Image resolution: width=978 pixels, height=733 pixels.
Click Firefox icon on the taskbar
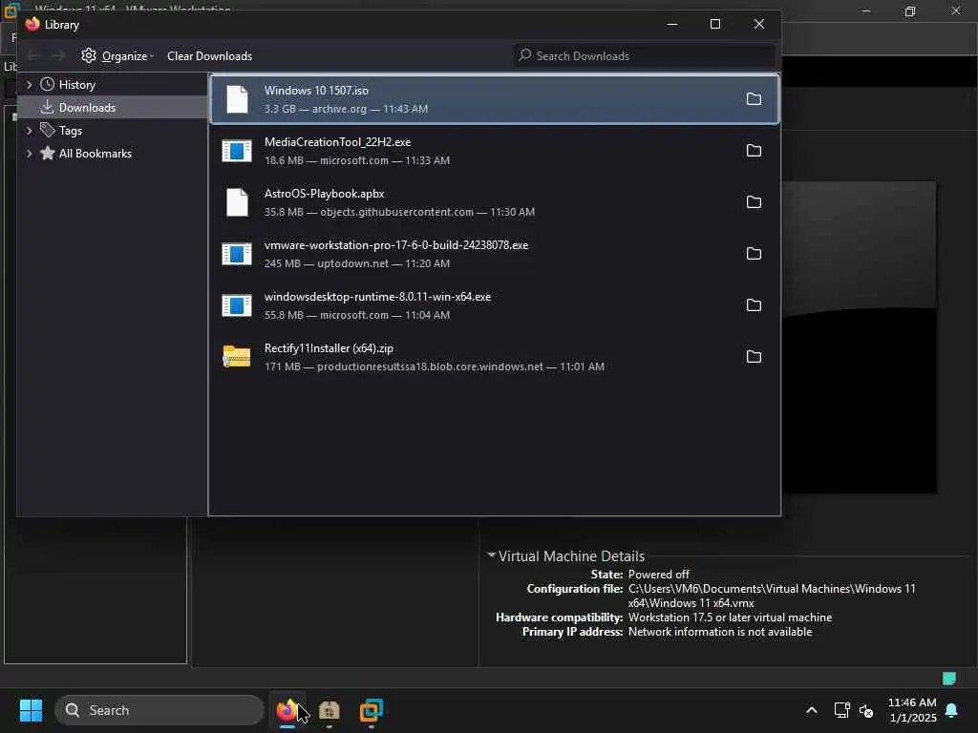287,710
